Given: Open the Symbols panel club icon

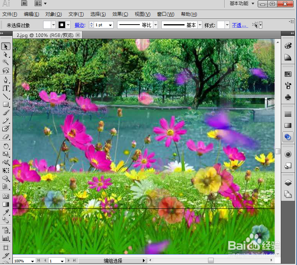Looking at the screenshot, I should point(288,97).
